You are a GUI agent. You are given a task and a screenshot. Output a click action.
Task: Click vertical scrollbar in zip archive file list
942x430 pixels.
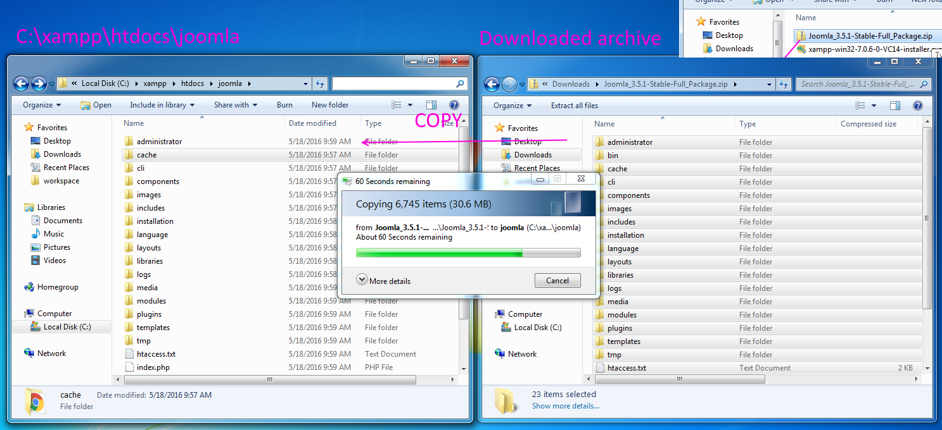point(927,218)
